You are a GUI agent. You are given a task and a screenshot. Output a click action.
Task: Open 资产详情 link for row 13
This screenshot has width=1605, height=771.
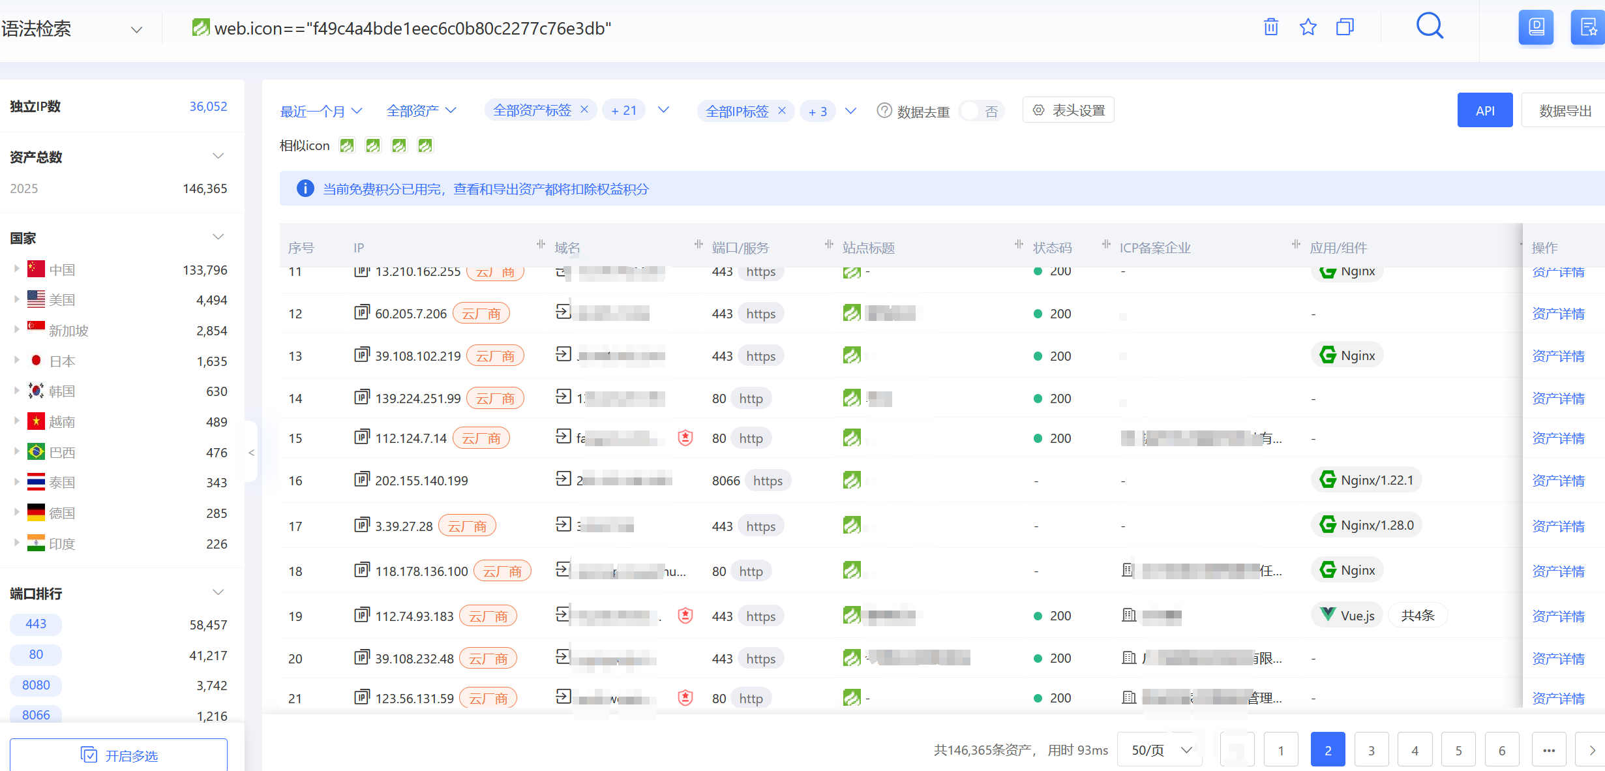1557,356
